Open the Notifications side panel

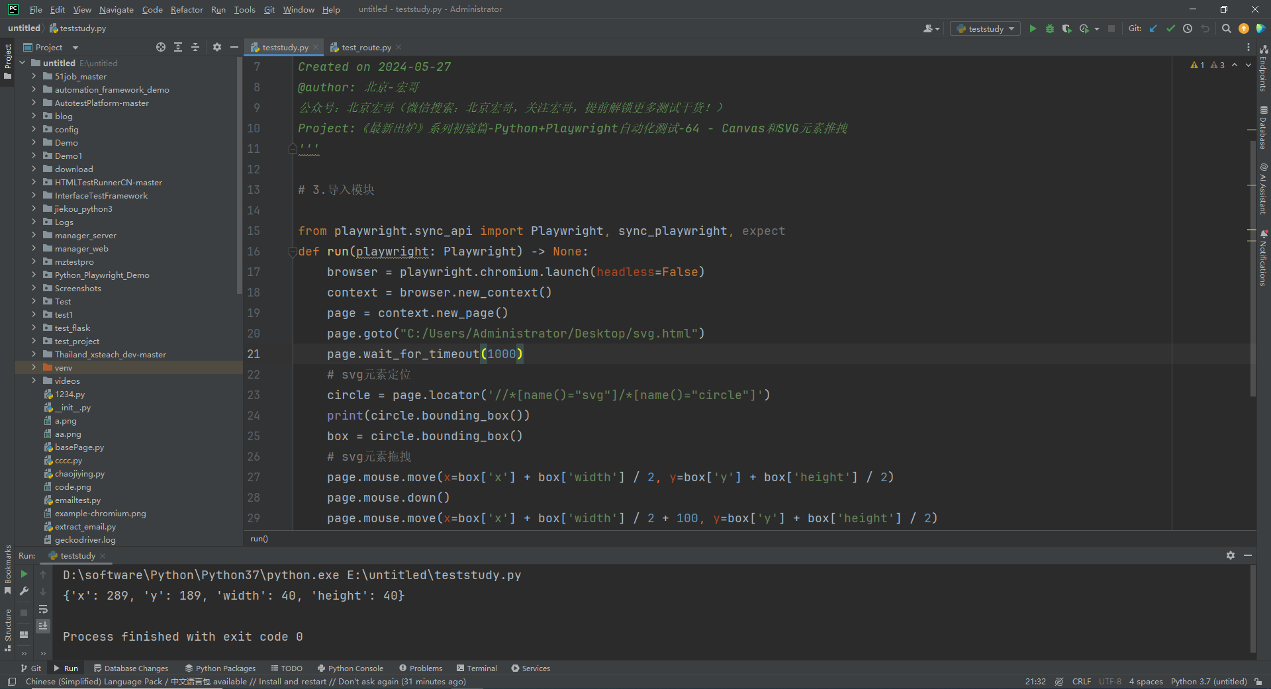tap(1263, 258)
